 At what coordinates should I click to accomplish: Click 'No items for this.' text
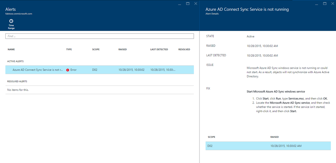[18, 90]
